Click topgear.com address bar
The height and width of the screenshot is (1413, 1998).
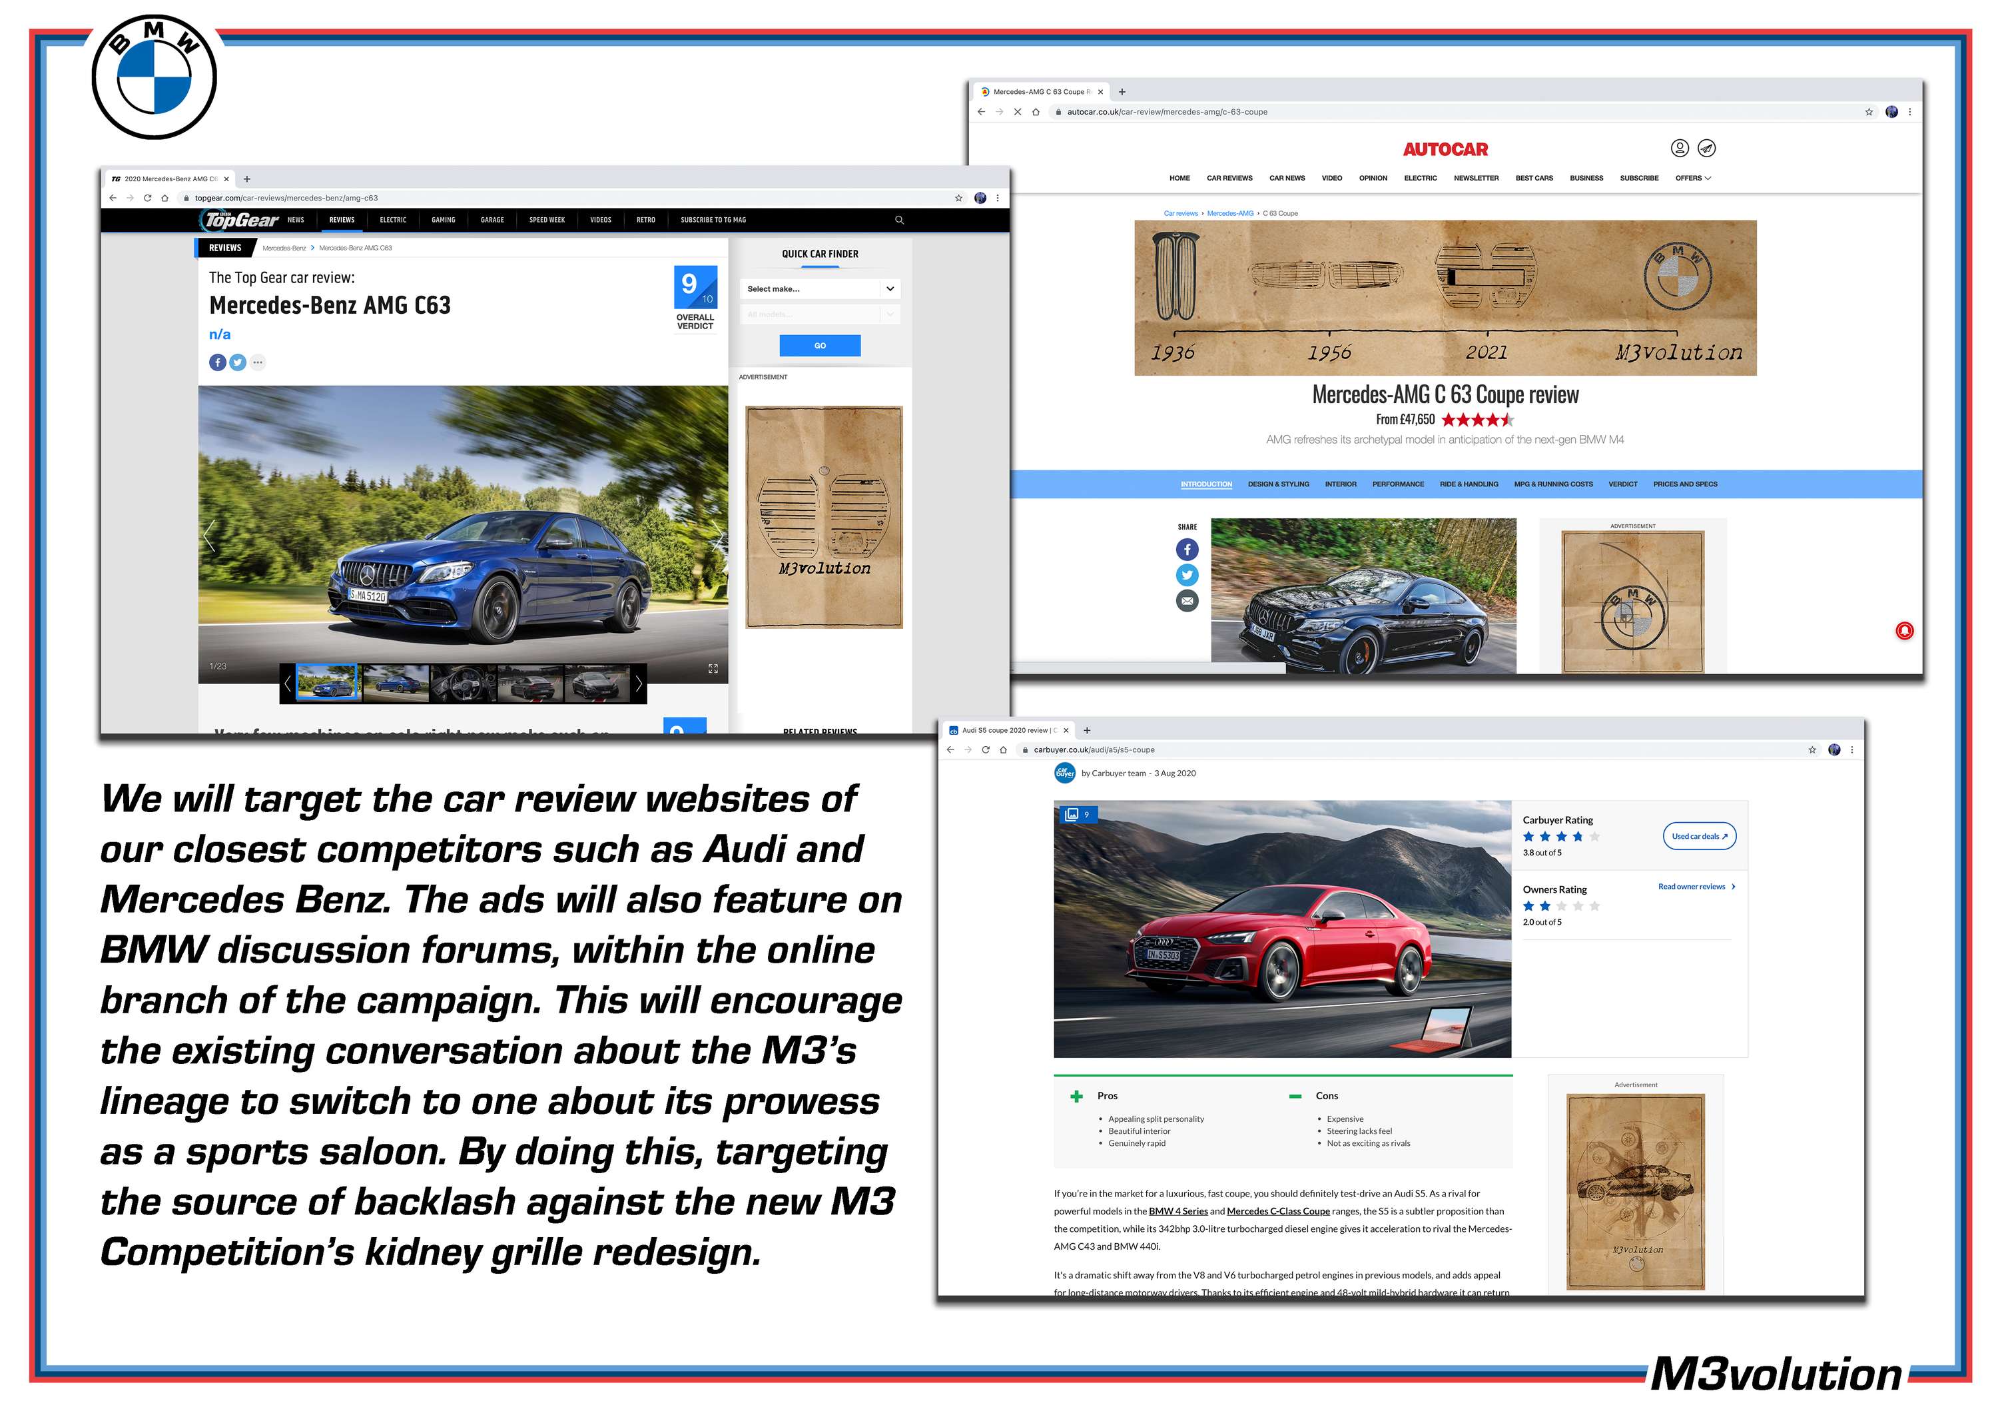pos(565,199)
